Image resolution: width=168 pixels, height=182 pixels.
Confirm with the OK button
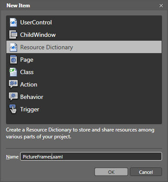point(111,172)
